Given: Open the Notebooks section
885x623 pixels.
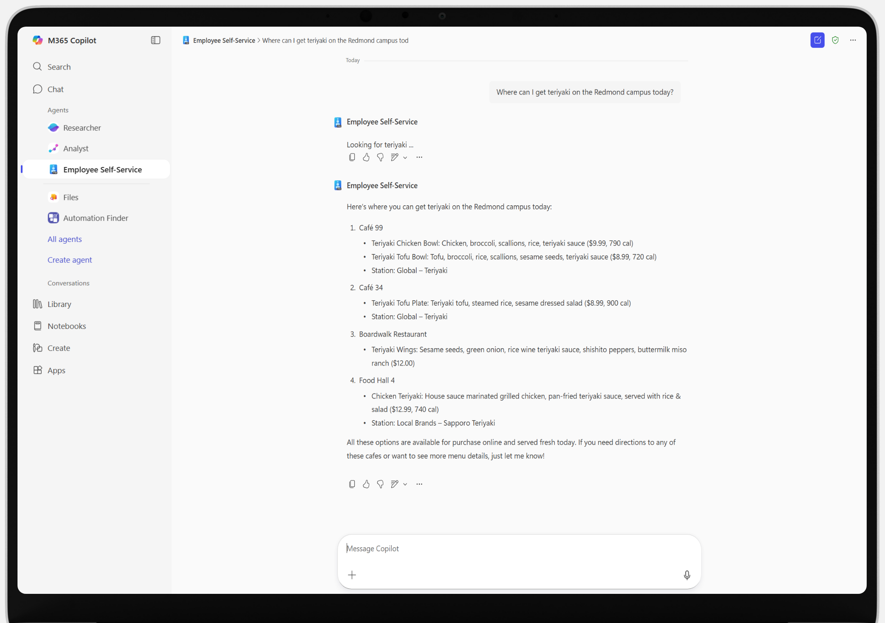Looking at the screenshot, I should coord(67,326).
